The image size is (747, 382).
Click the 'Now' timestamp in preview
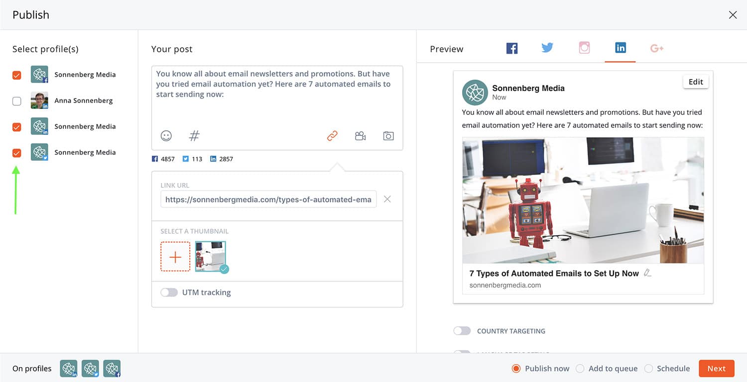click(x=499, y=97)
